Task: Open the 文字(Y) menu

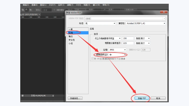Action: [x=52, y=5]
